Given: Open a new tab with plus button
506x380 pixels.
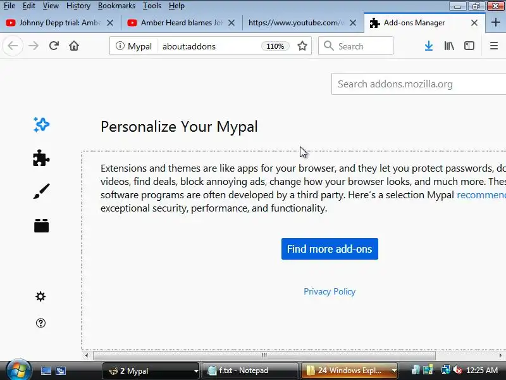Looking at the screenshot, I should pos(496,23).
